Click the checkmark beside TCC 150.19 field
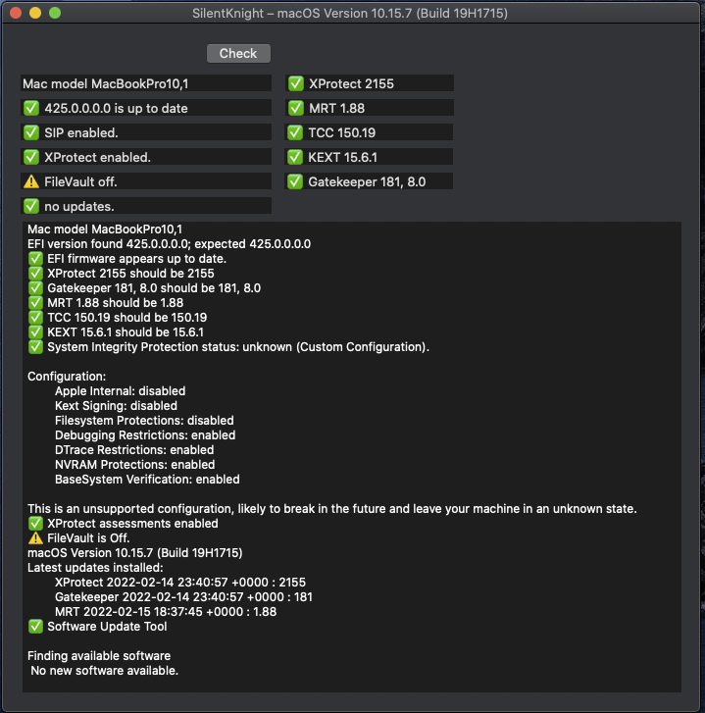The width and height of the screenshot is (705, 713). click(295, 132)
